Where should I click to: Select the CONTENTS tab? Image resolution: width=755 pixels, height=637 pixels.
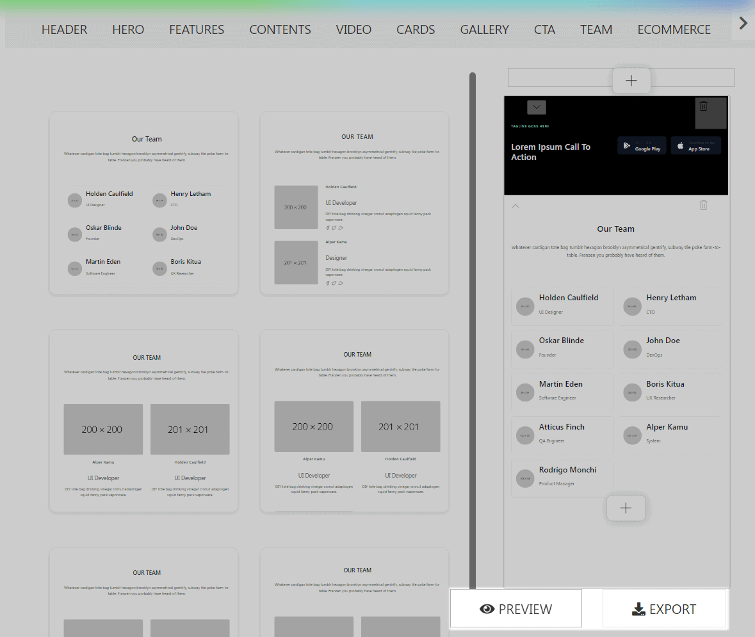pyautogui.click(x=280, y=29)
